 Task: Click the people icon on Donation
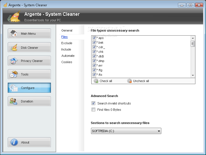click(x=13, y=101)
